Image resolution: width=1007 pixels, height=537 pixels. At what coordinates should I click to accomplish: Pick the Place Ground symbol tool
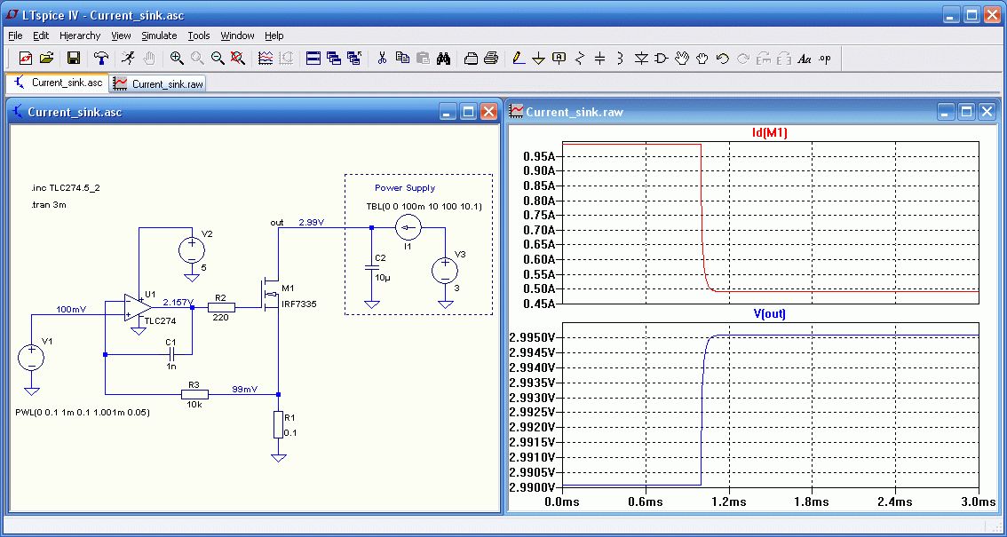[x=538, y=59]
